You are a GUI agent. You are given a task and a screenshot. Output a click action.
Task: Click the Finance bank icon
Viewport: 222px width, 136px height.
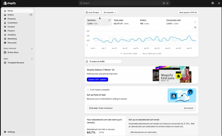[x=5, y=31]
